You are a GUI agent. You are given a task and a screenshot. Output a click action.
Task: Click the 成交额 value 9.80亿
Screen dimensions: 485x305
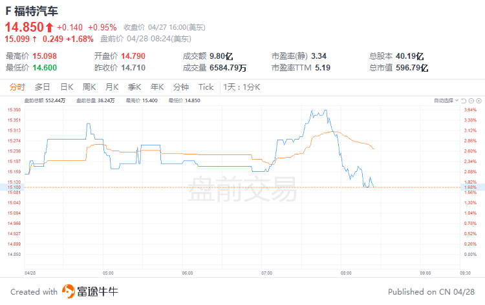click(x=221, y=56)
